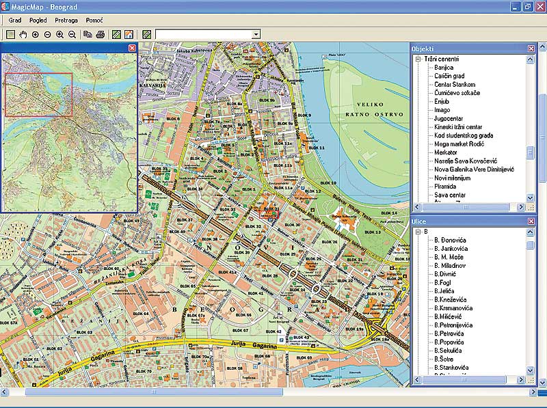Click inside the street search input field
This screenshot has width=547, height=408.
click(204, 34)
